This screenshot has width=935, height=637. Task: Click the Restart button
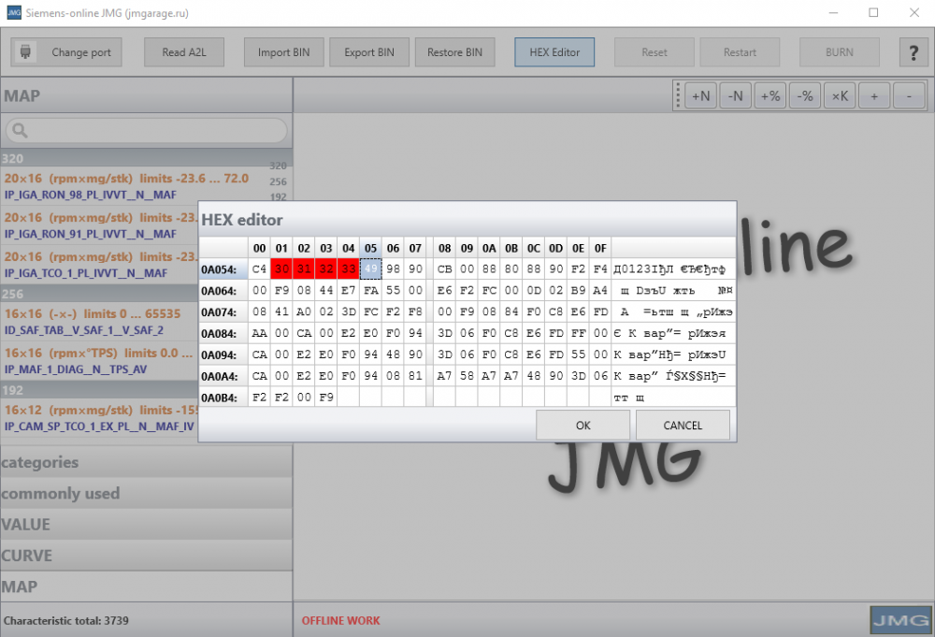tap(740, 52)
